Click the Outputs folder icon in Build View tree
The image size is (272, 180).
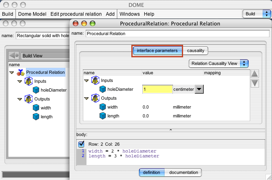tap(29, 99)
